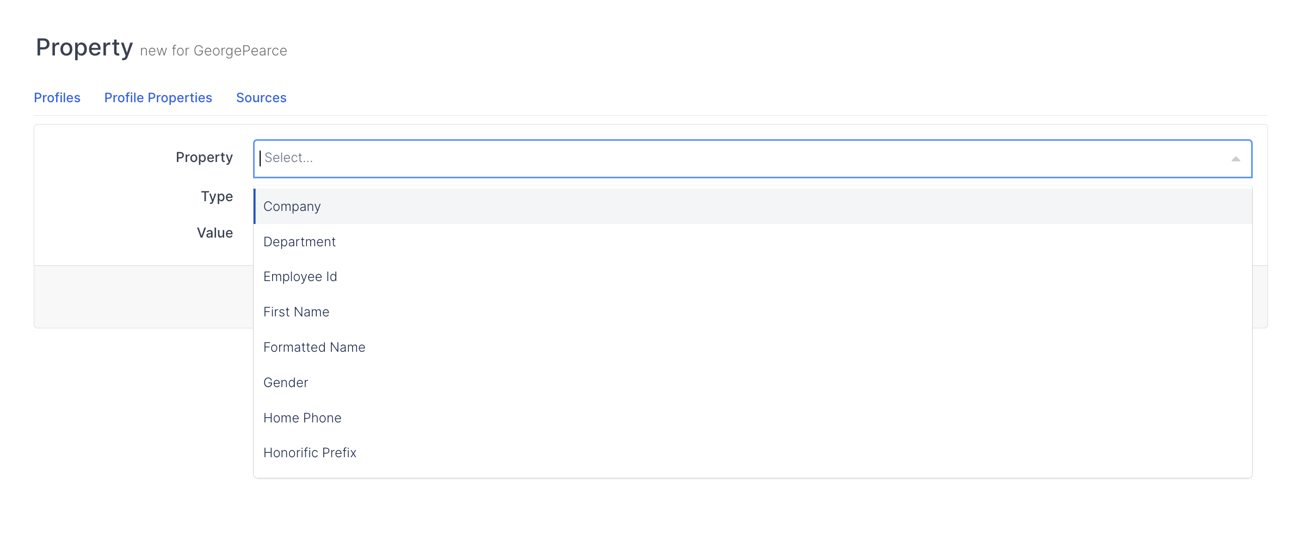The image size is (1293, 548).
Task: Select First Name in the dropdown list
Action: (296, 312)
